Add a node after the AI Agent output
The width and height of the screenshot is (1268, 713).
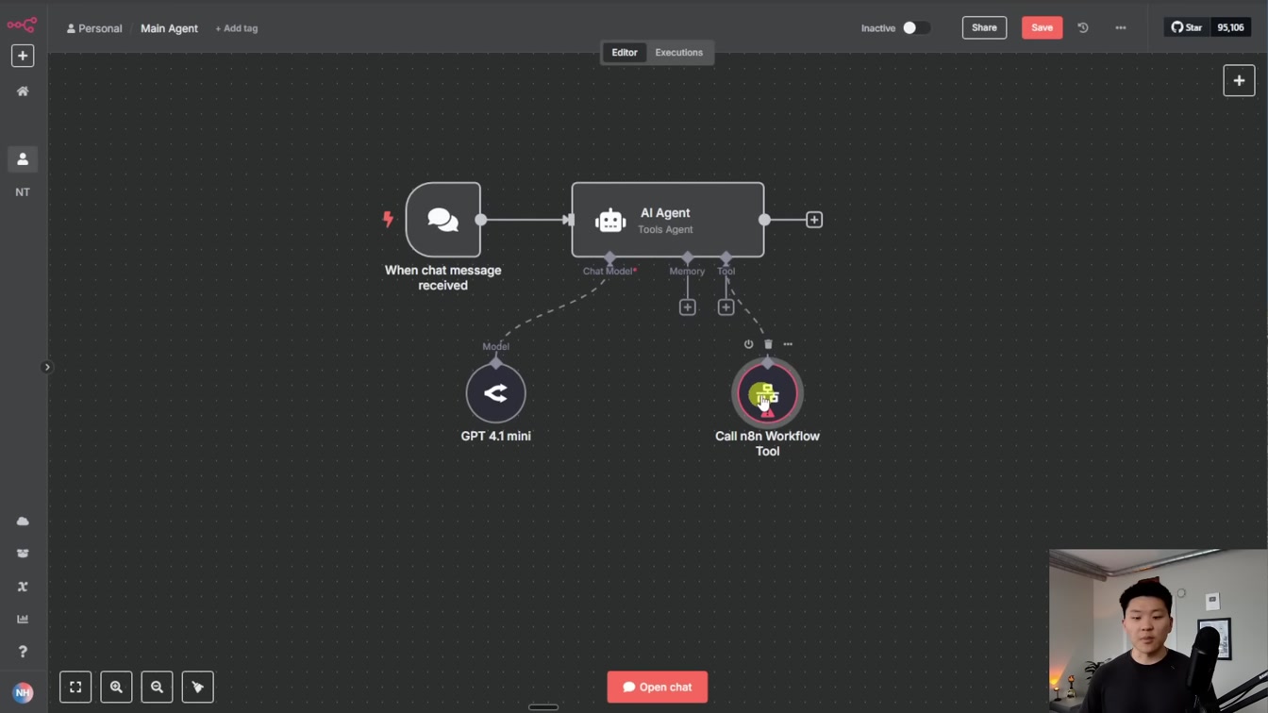814,220
